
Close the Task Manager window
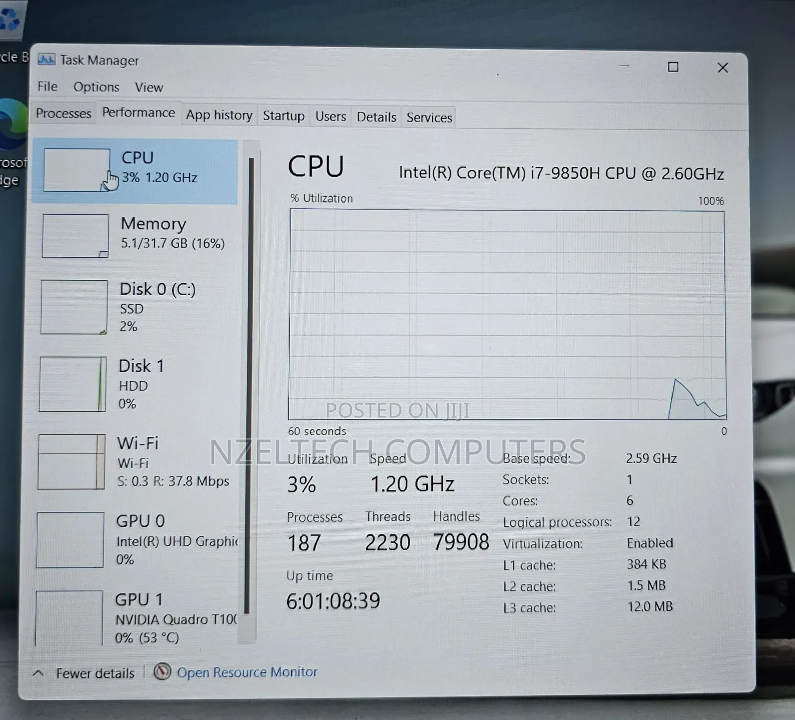723,68
